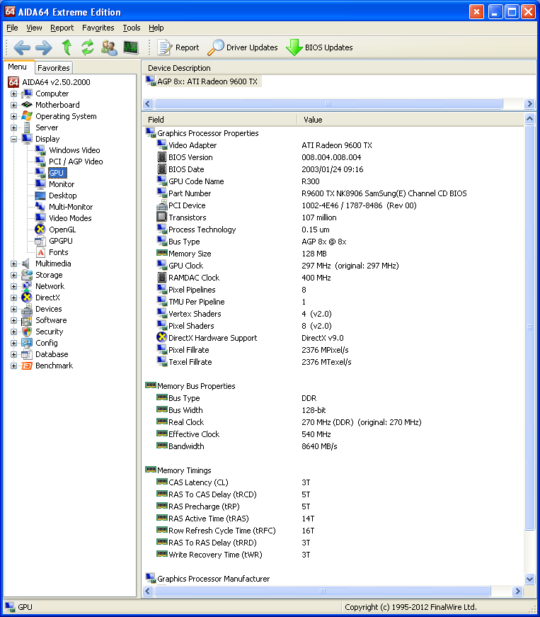The image size is (540, 617).
Task: Open the File menu
Action: click(12, 28)
